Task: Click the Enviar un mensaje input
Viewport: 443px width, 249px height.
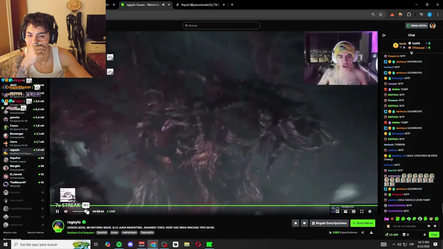Action: pos(409,226)
